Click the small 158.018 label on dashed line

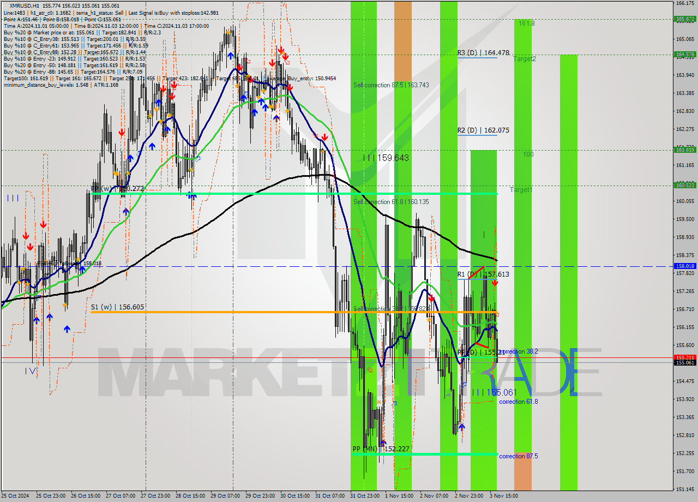[x=92, y=263]
